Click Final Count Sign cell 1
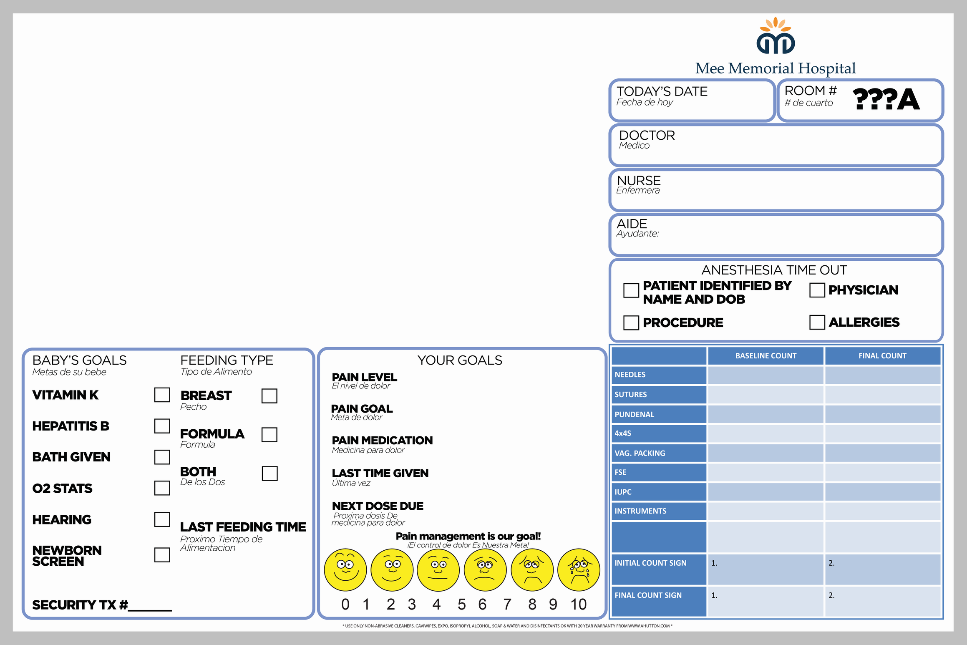Image resolution: width=967 pixels, height=645 pixels. click(766, 601)
